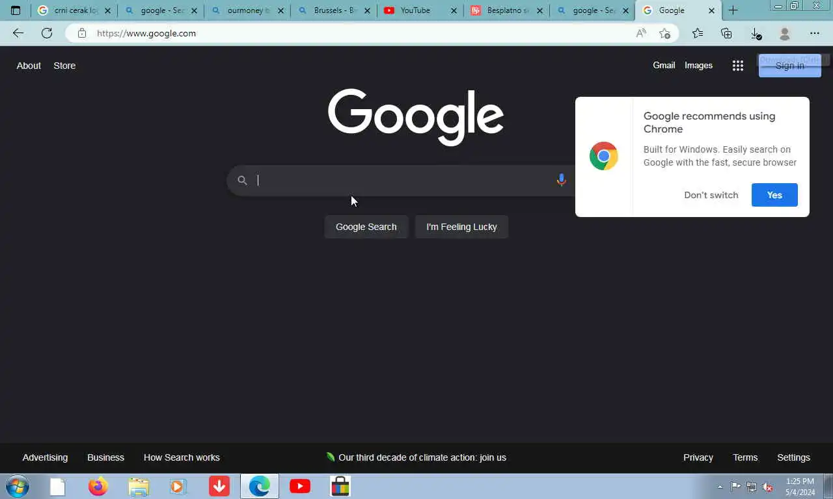Open the red download arrow taskbar app
This screenshot has height=499, width=833.
(x=219, y=486)
